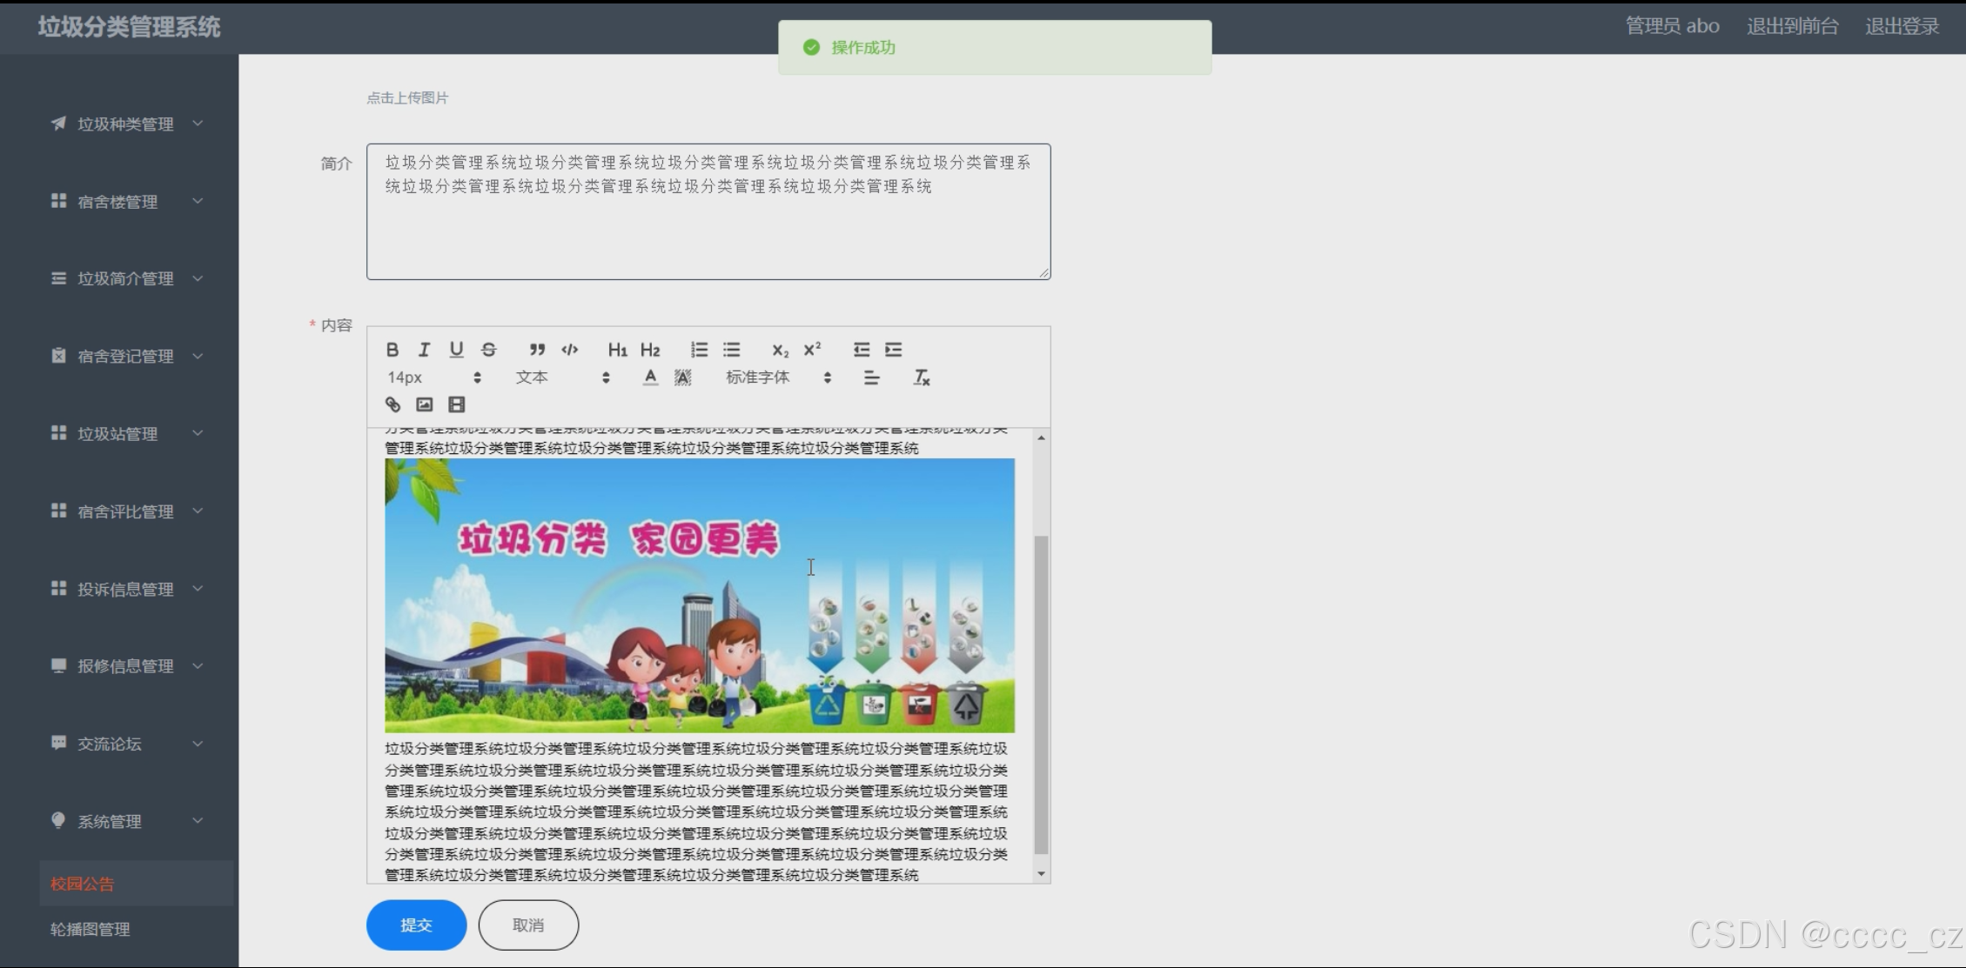Insert image into editor content
Image resolution: width=1966 pixels, height=968 pixels.
[425, 404]
